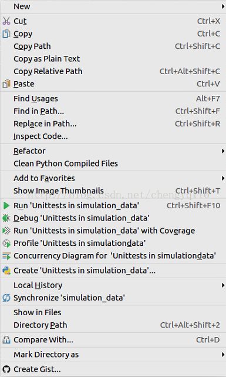This screenshot has width=226, height=377.
Task: Expand the Mark Directory as submenu arrow
Action: [223, 355]
